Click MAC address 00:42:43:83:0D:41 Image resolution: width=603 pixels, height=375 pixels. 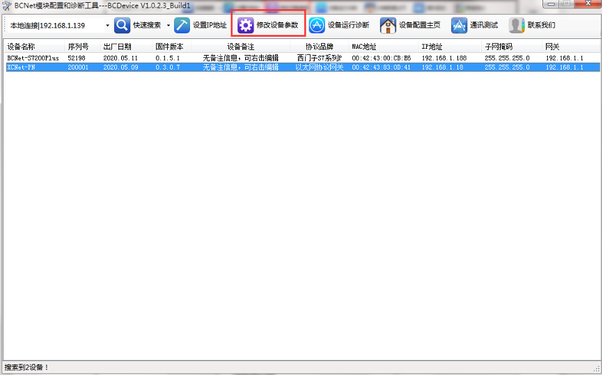[x=382, y=67]
